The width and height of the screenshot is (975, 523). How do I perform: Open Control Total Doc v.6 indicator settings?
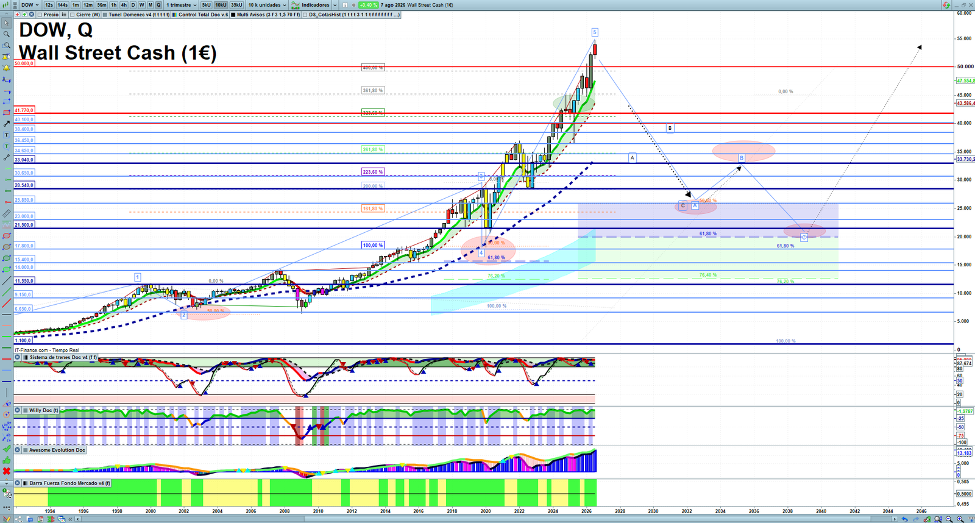click(201, 15)
